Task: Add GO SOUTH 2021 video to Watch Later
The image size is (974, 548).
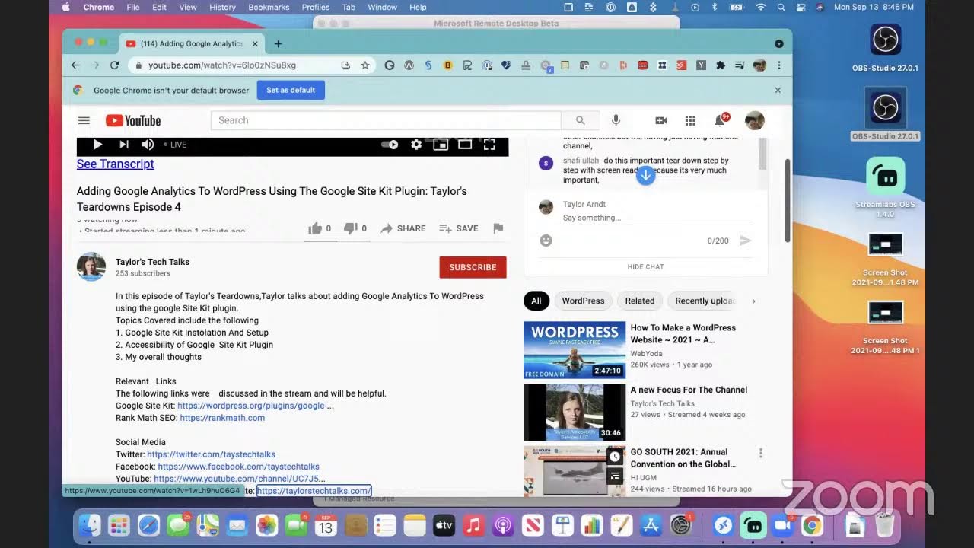Action: (x=615, y=457)
